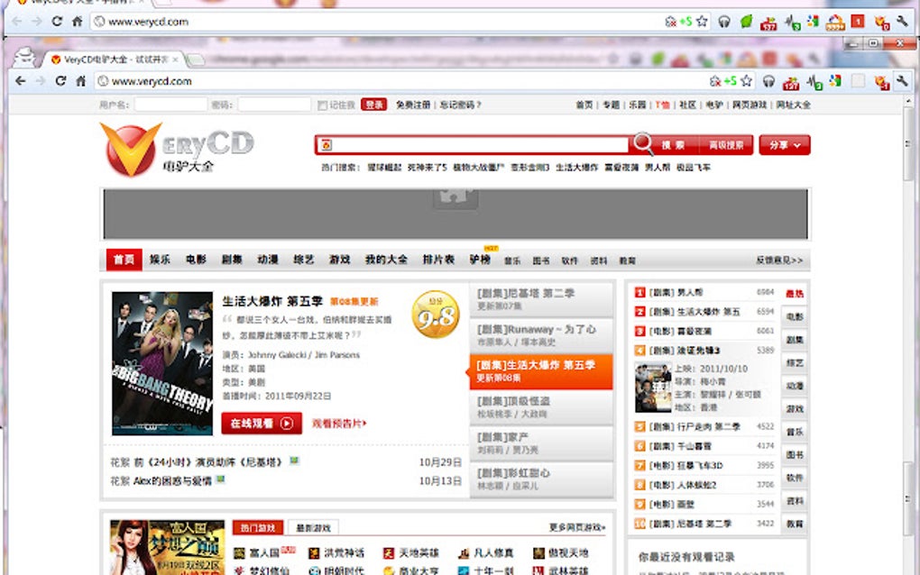
Task: Open the wrench settings menu
Action: 902,80
